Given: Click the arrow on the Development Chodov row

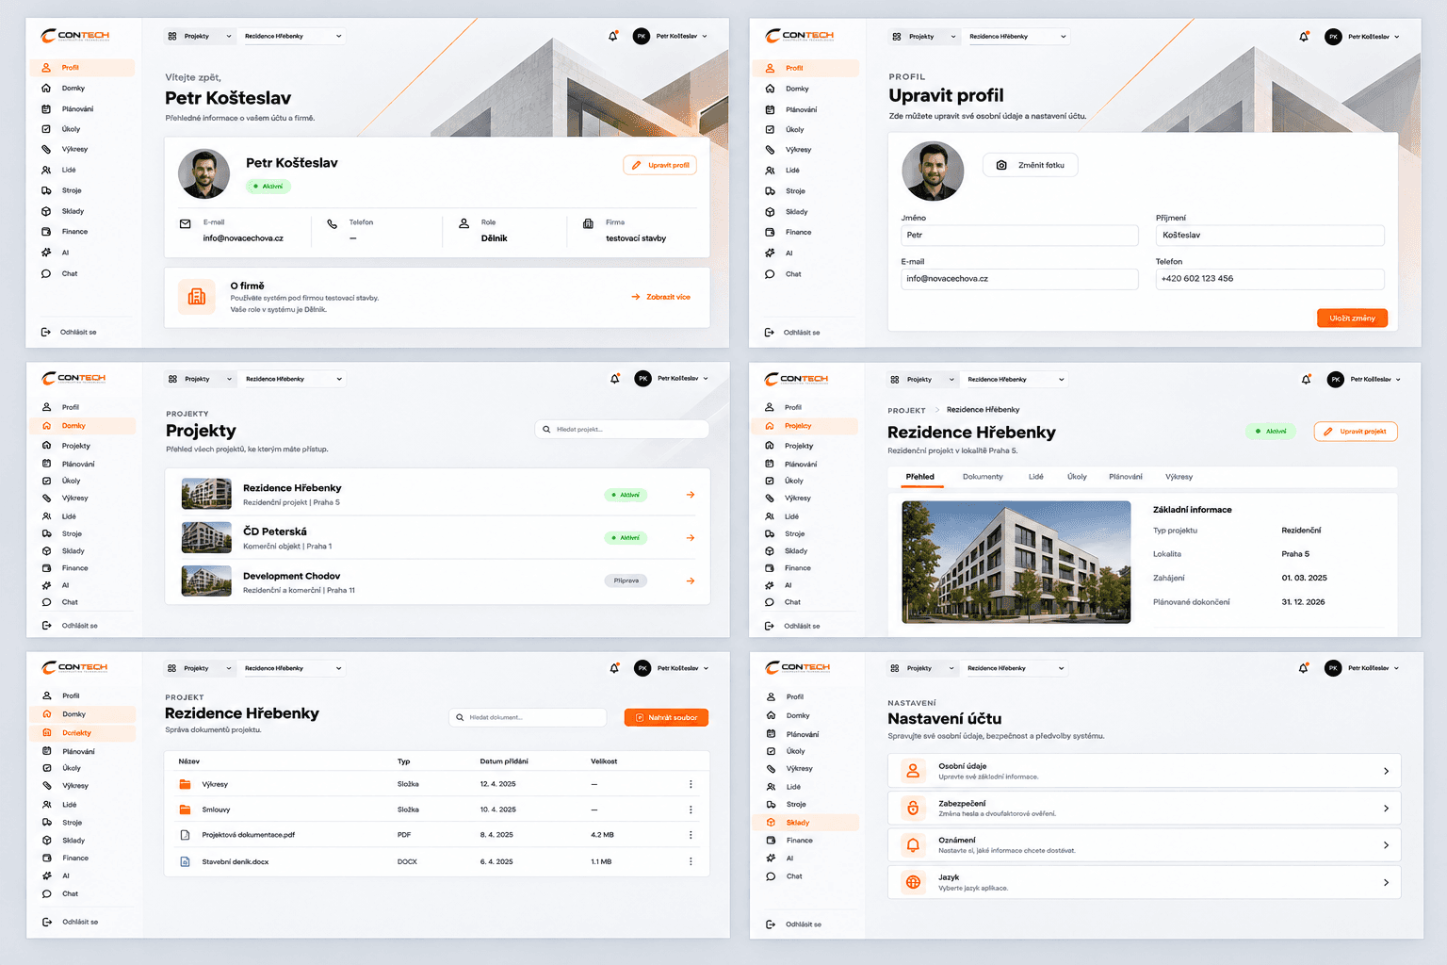Looking at the screenshot, I should [x=691, y=581].
